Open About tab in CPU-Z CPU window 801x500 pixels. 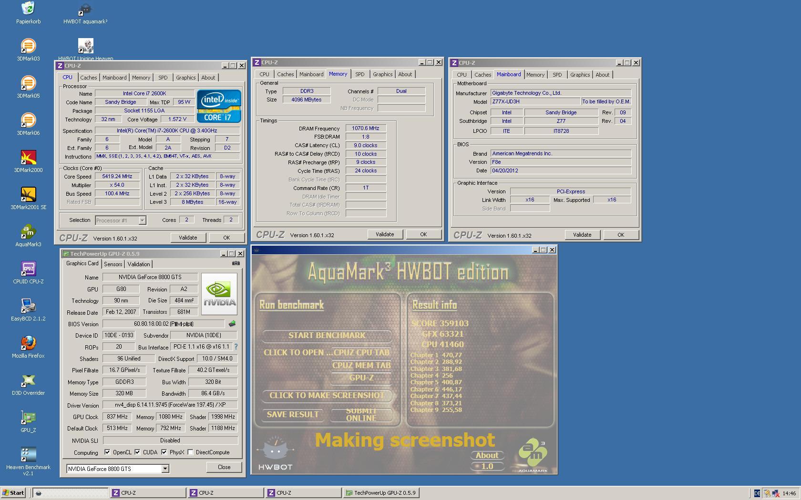click(x=208, y=78)
